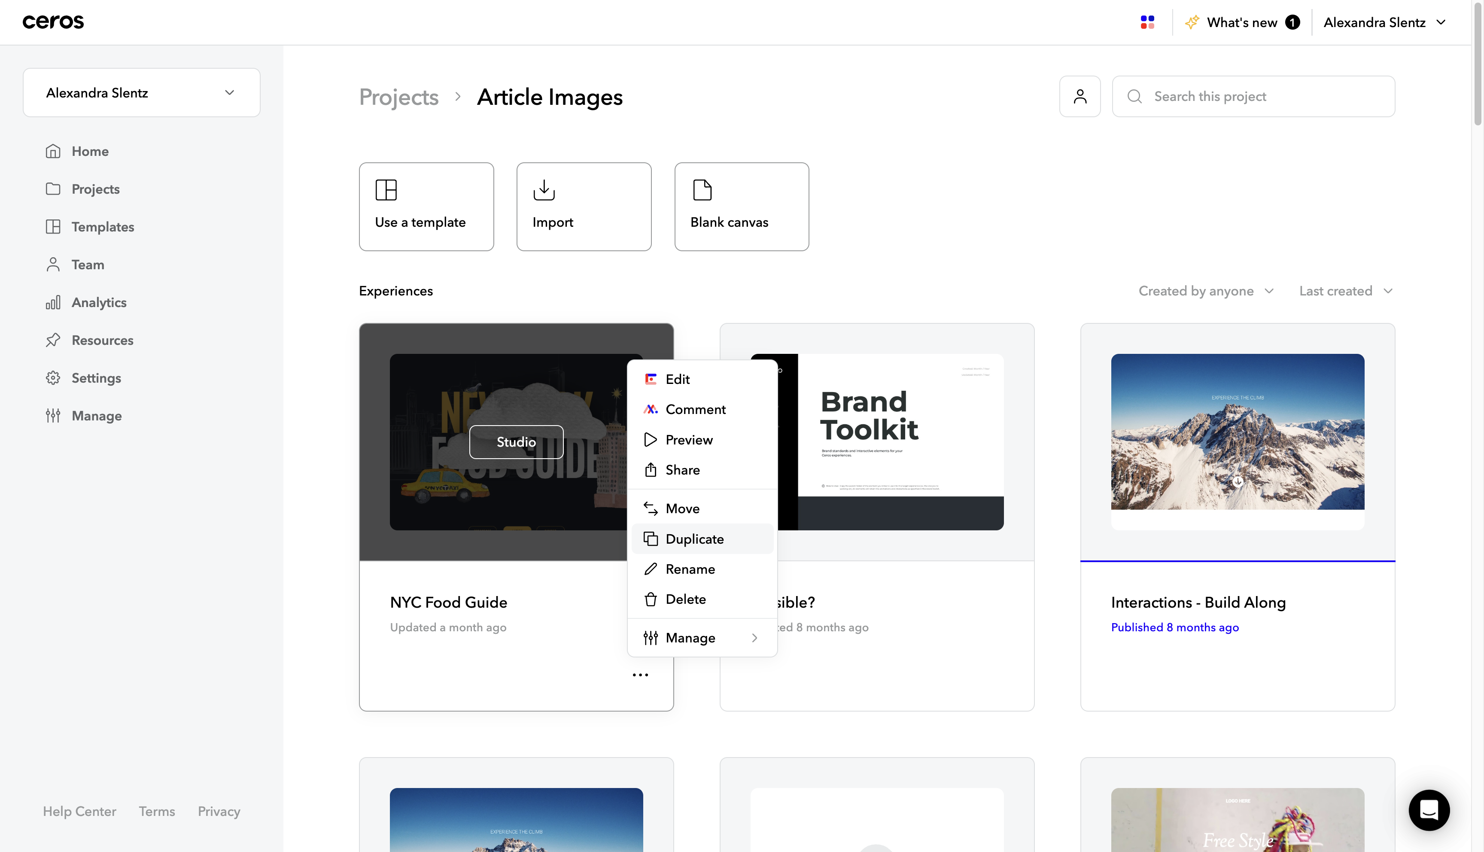Select Edit in the context menu

tap(702, 379)
